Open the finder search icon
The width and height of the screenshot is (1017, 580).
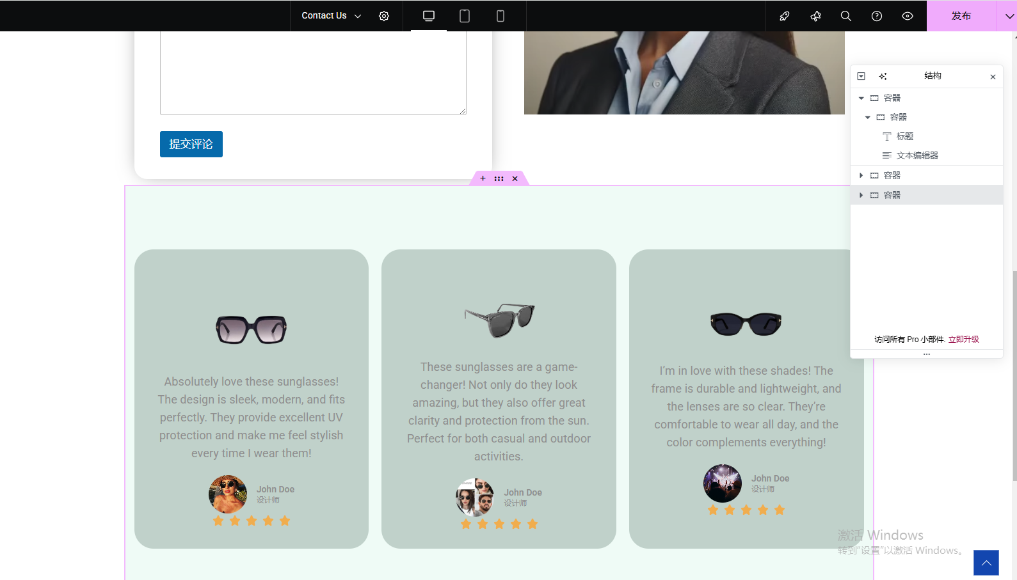pyautogui.click(x=846, y=16)
